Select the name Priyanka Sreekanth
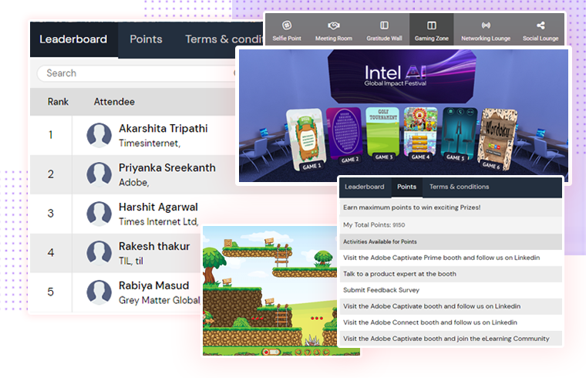The width and height of the screenshot is (586, 378). (x=167, y=168)
